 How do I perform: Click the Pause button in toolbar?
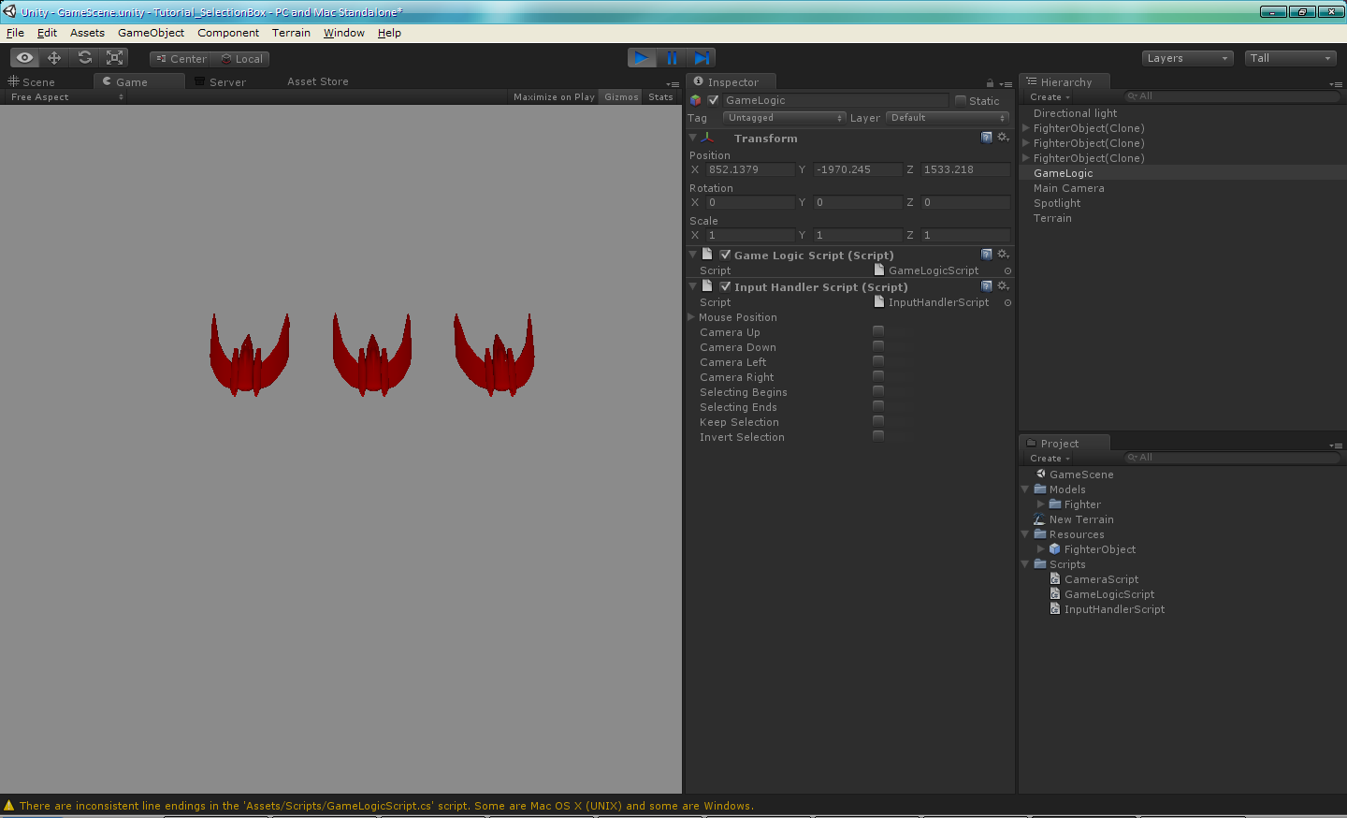[x=672, y=58]
